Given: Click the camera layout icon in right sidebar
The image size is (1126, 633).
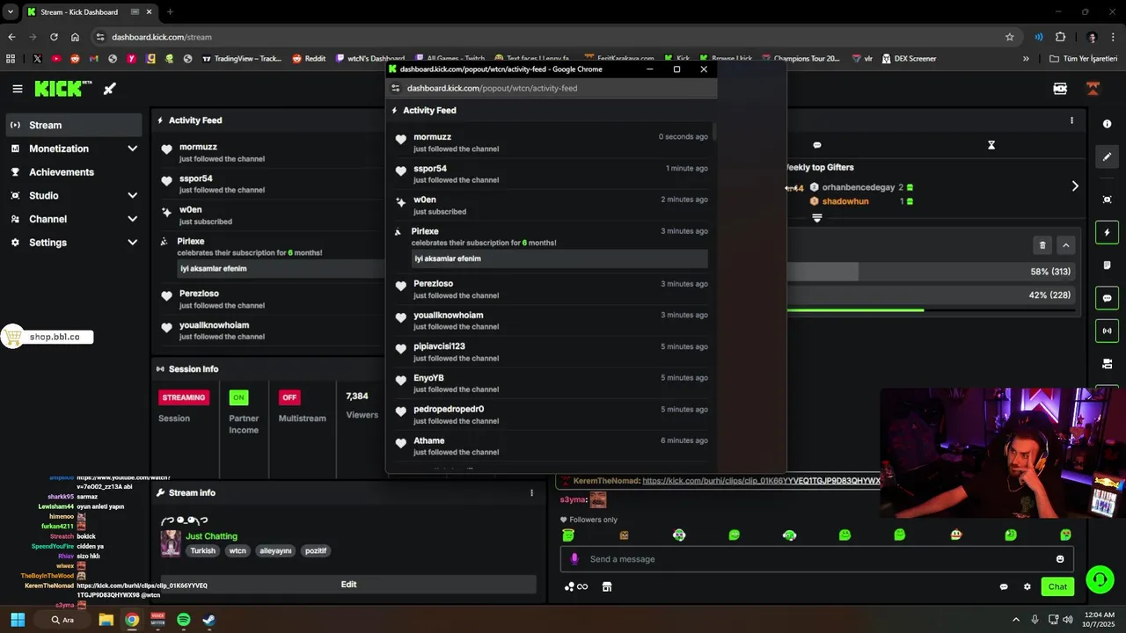Looking at the screenshot, I should [1108, 364].
